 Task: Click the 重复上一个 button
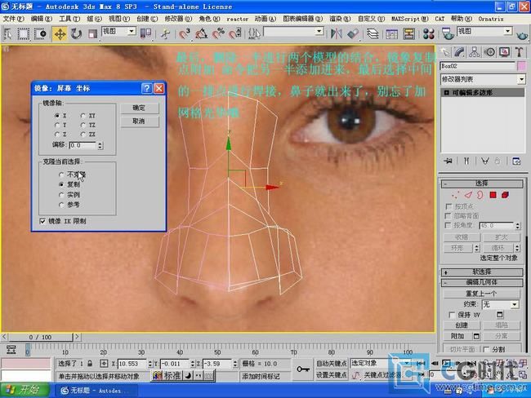click(x=481, y=294)
